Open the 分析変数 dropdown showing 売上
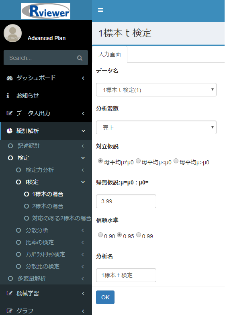 (156, 127)
